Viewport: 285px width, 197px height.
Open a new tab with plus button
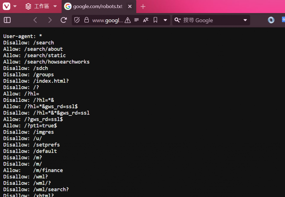coord(143,7)
